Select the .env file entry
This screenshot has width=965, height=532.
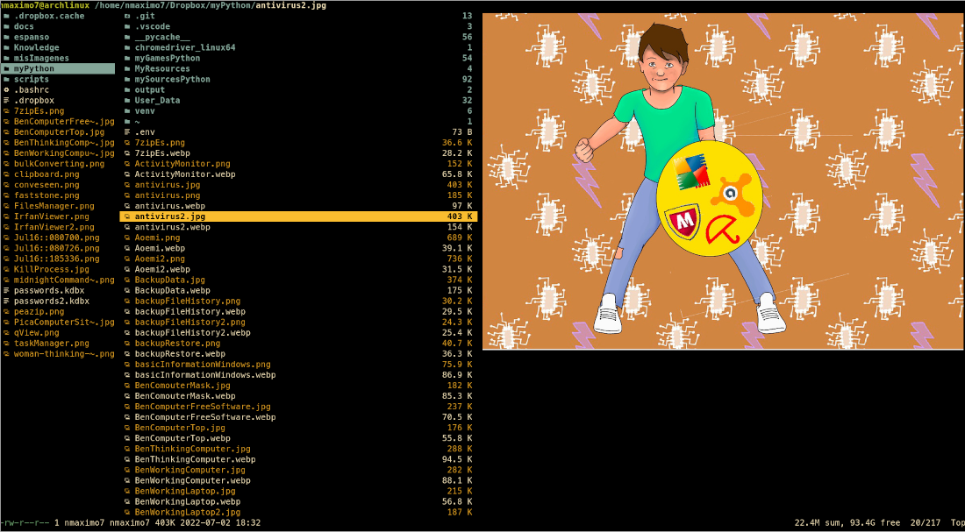[x=145, y=131]
